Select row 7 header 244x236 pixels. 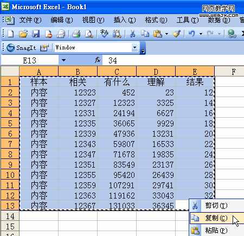pos(10,144)
